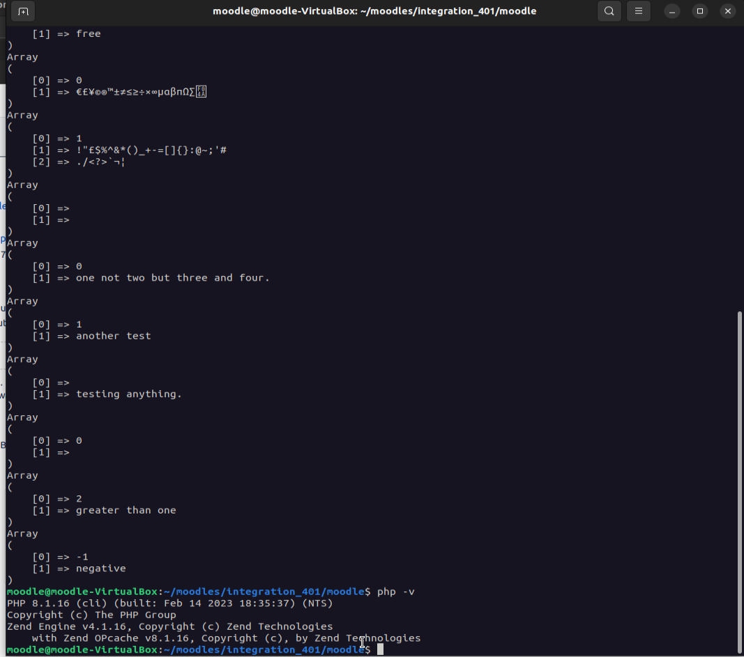Minimize the terminal window

672,11
